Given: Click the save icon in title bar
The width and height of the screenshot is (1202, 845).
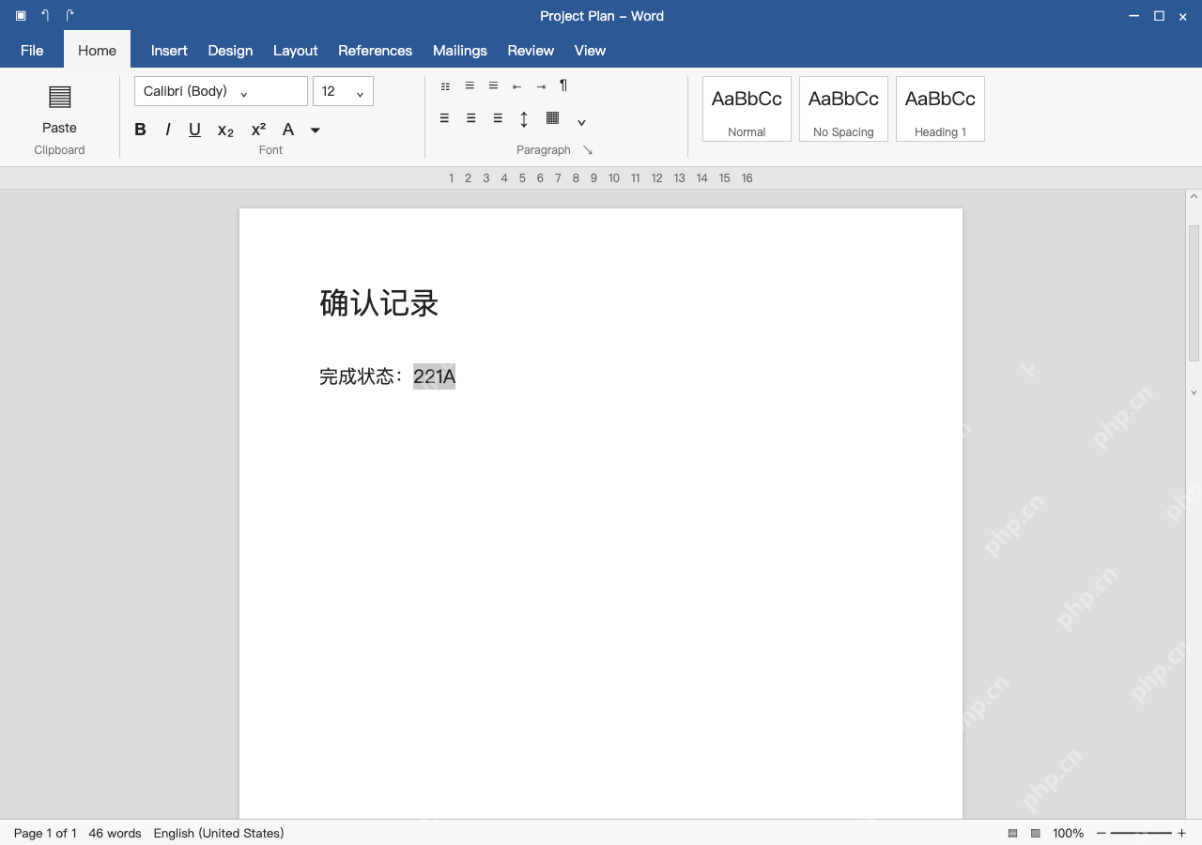Looking at the screenshot, I should pos(21,16).
